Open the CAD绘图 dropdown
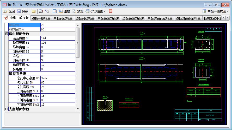 (95, 11)
